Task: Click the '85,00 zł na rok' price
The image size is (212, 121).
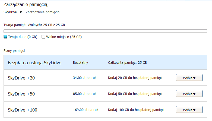Action: tap(85, 94)
